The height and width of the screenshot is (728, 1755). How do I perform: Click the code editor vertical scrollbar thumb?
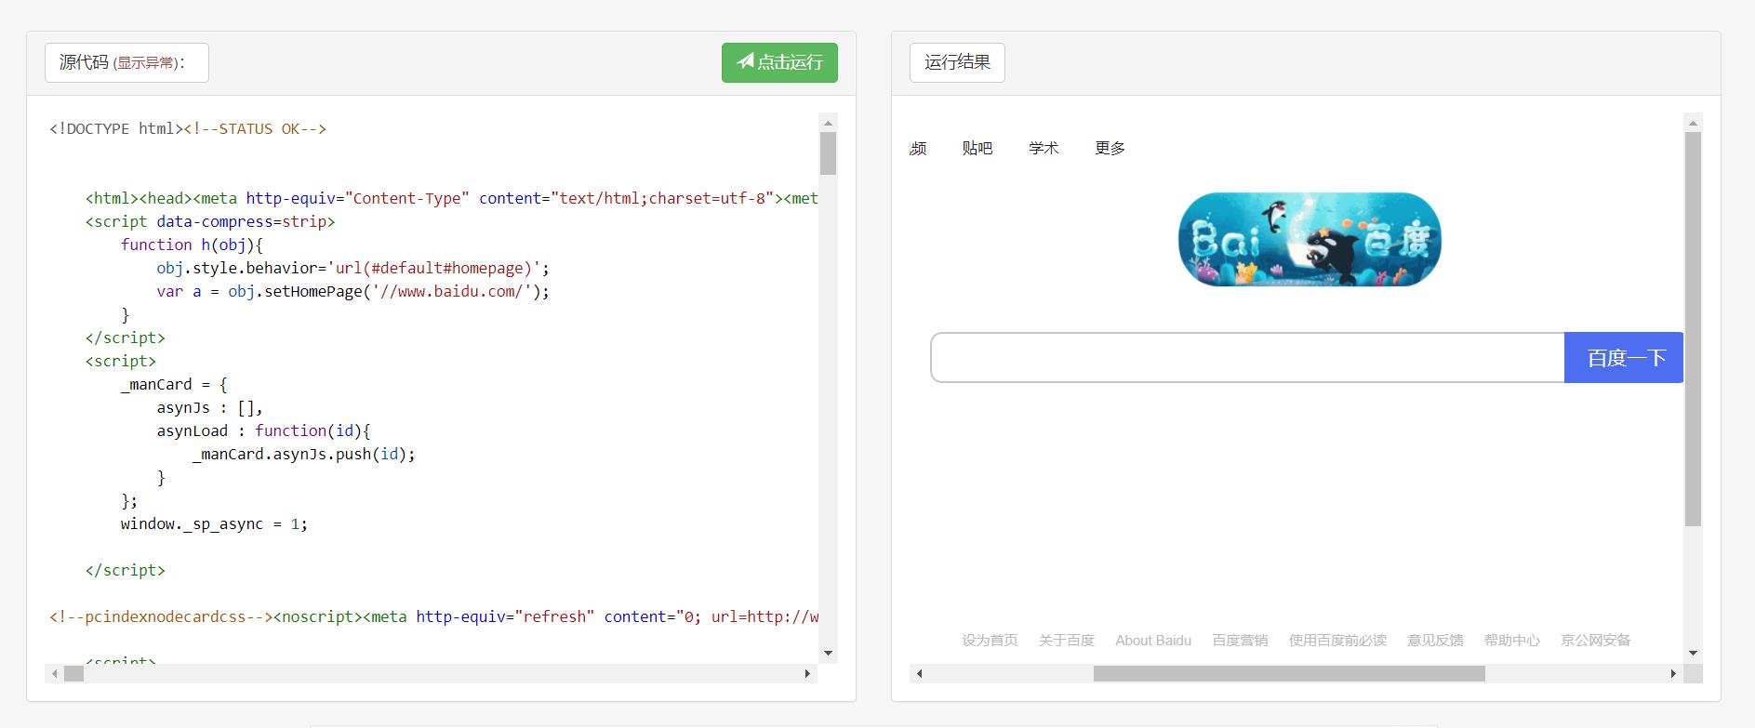click(828, 153)
